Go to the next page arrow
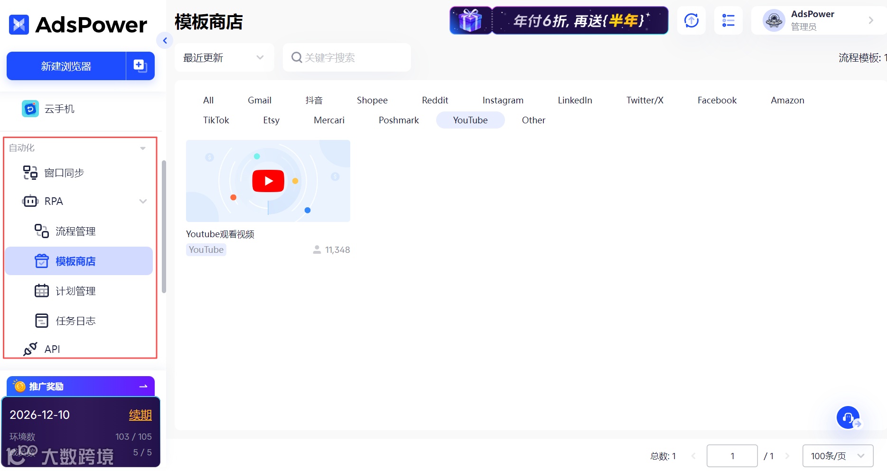Image resolution: width=887 pixels, height=471 pixels. tap(787, 456)
